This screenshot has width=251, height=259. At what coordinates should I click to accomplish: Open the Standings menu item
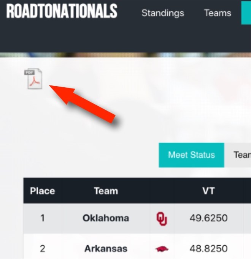coord(162,13)
